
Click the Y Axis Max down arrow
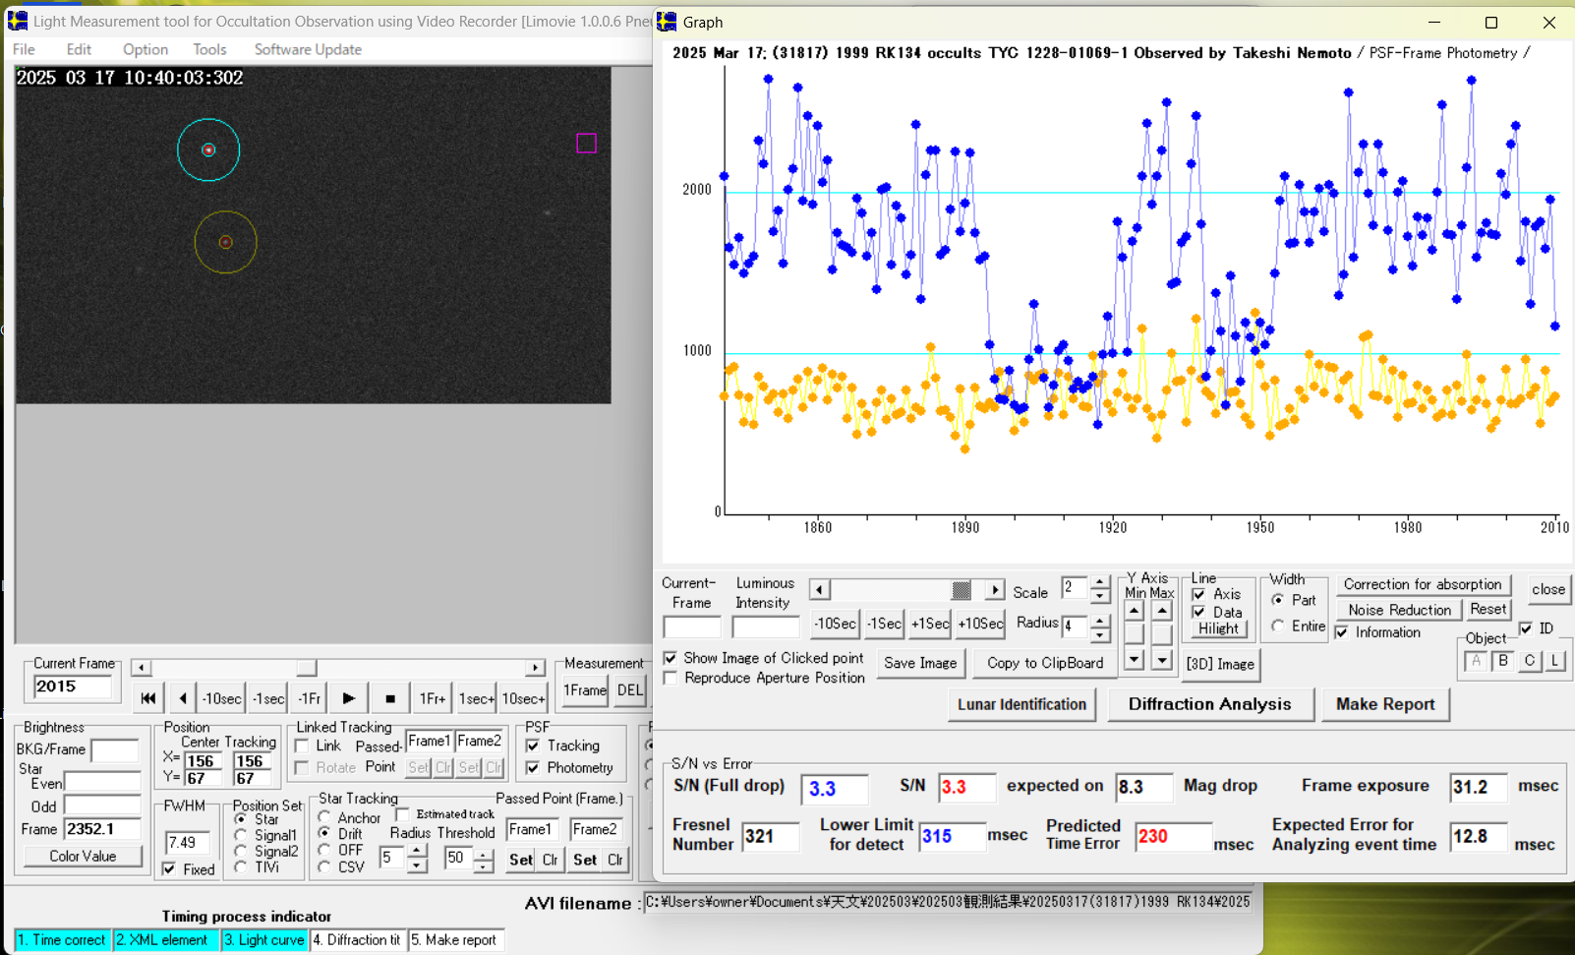(1162, 660)
